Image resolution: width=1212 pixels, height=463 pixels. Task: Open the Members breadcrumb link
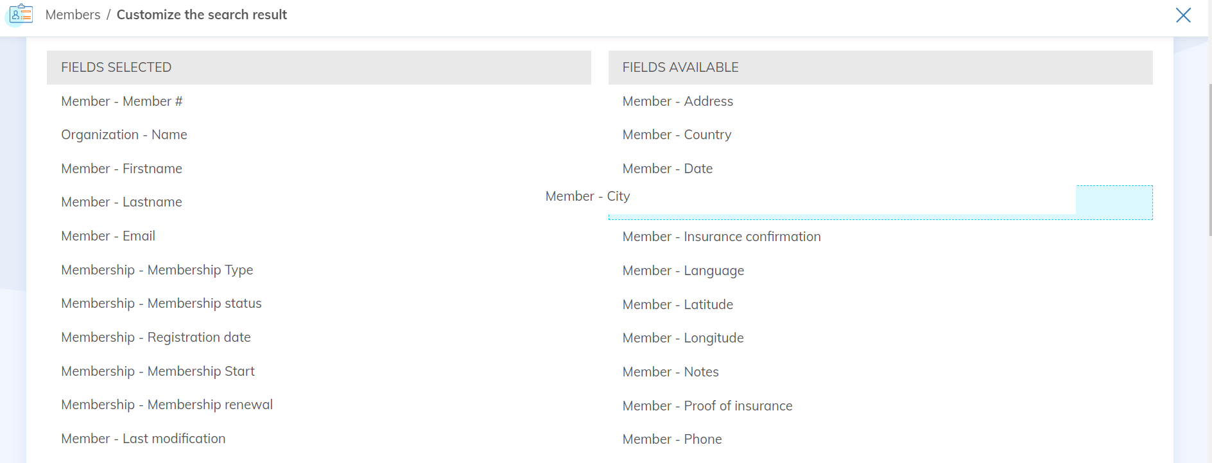point(73,15)
